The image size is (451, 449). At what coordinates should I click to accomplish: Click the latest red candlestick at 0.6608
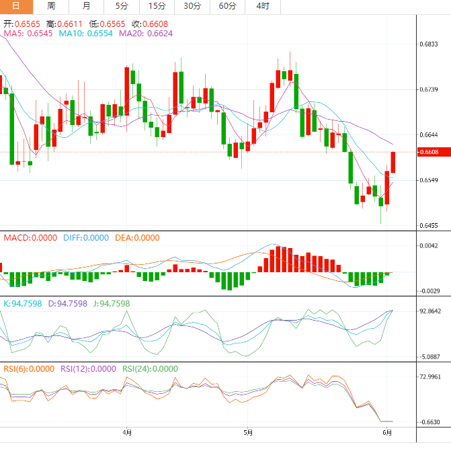(x=393, y=162)
